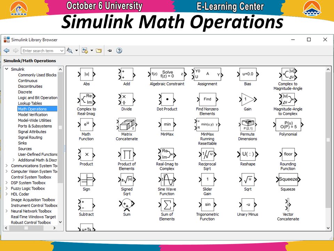
Task: Select the Assignment block
Action: click(x=207, y=74)
